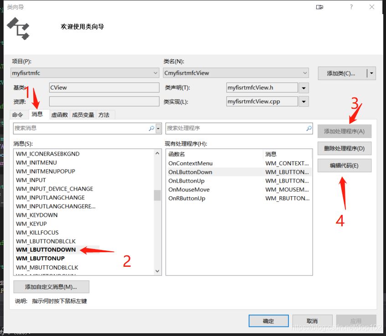Select OnRButtonUp handler row
This screenshot has width=386, height=336.
[x=239, y=198]
